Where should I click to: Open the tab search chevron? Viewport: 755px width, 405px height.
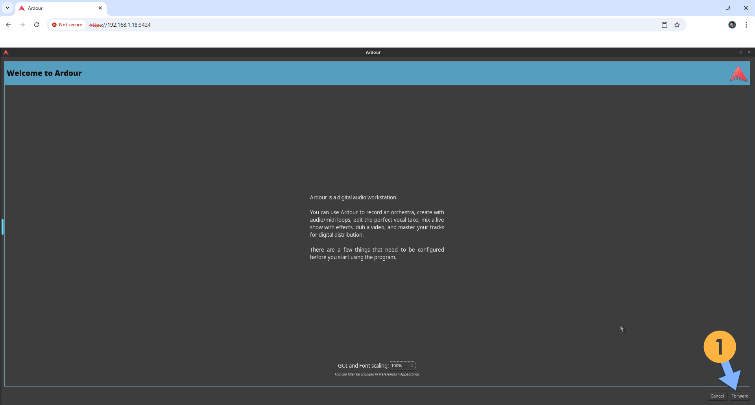coord(7,8)
